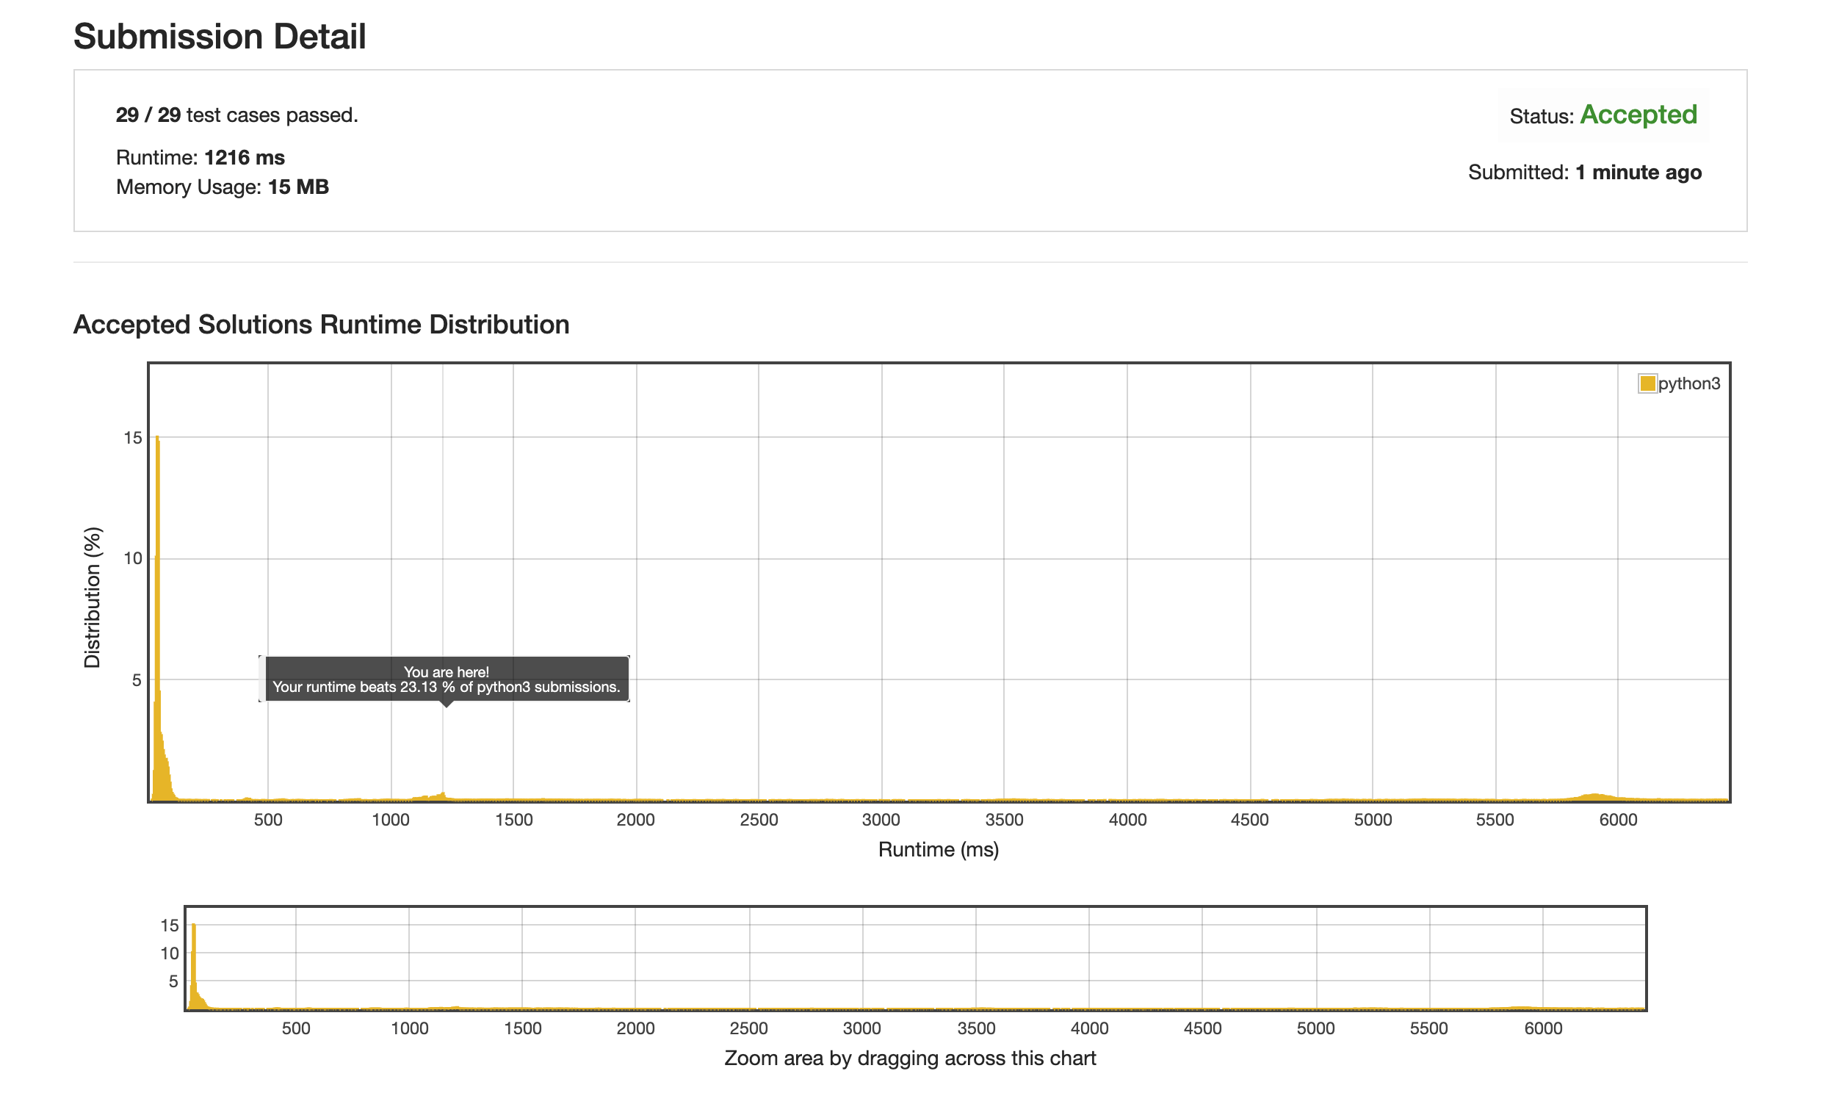
Task: Click the 15 MB memory usage value
Action: coord(297,187)
